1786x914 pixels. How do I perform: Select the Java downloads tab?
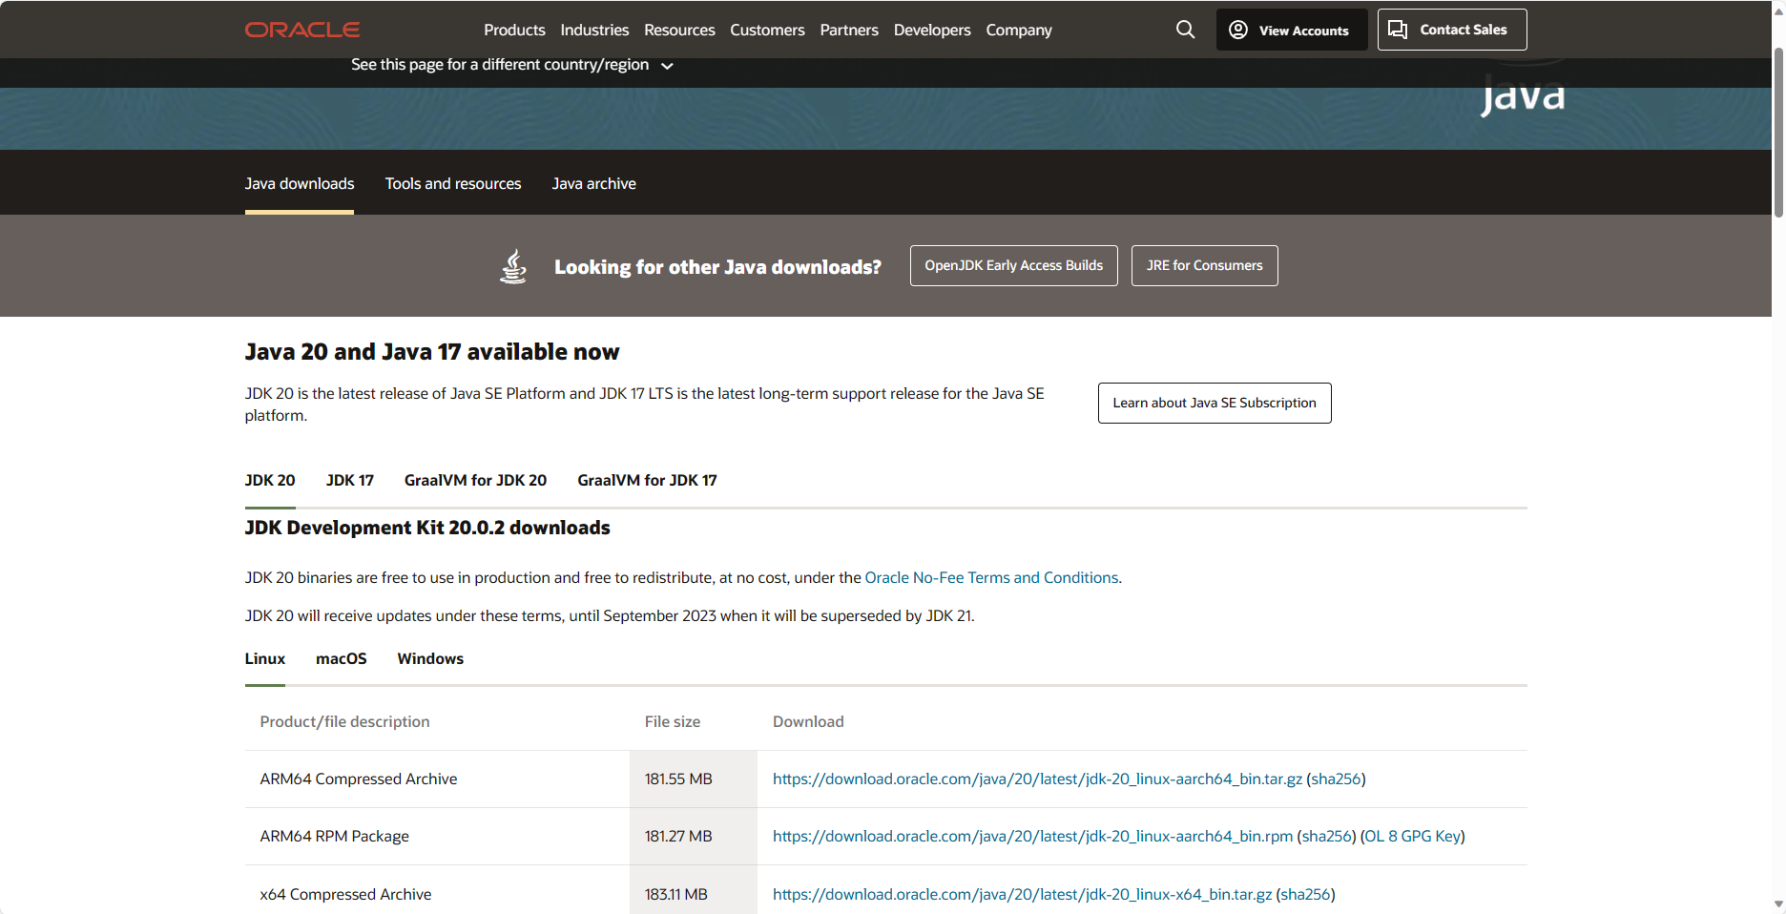(300, 183)
